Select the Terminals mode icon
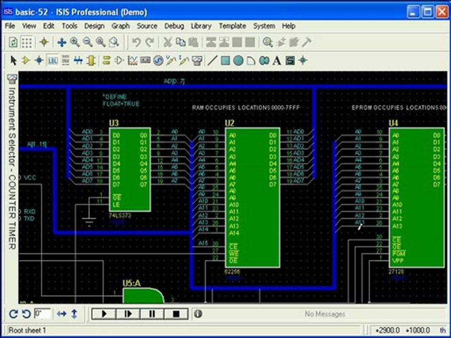This screenshot has width=451, height=338. click(x=106, y=61)
